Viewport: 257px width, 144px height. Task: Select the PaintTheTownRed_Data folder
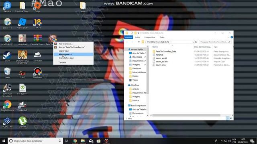tap(166, 52)
